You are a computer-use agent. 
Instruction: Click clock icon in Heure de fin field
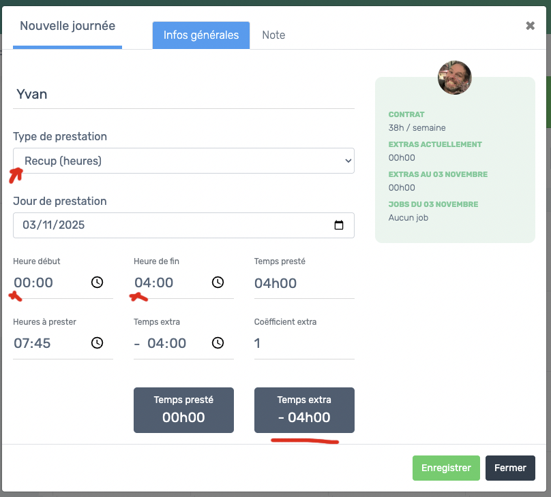(218, 283)
